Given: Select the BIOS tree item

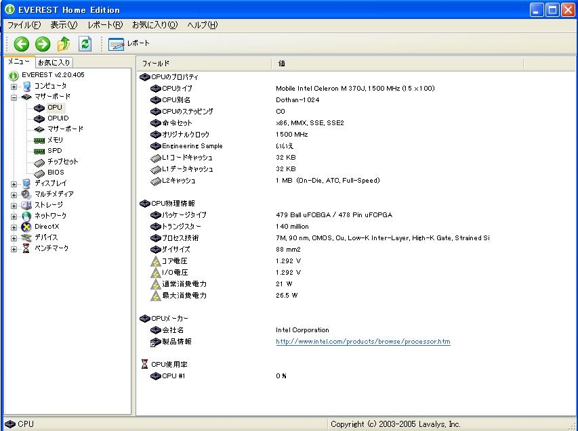Looking at the screenshot, I should (x=56, y=173).
